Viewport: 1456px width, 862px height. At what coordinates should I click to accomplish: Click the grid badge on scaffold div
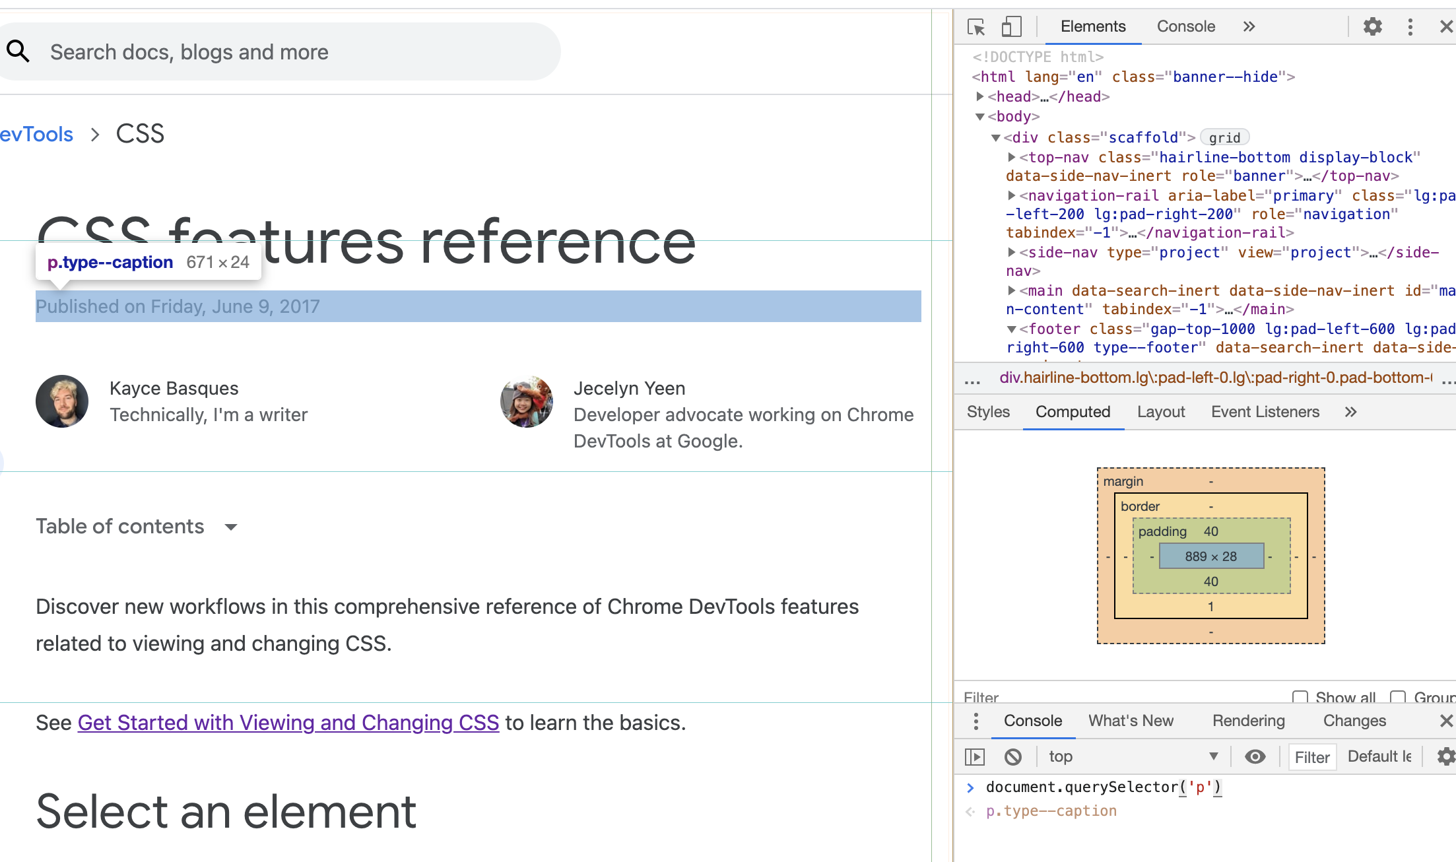click(1225, 137)
